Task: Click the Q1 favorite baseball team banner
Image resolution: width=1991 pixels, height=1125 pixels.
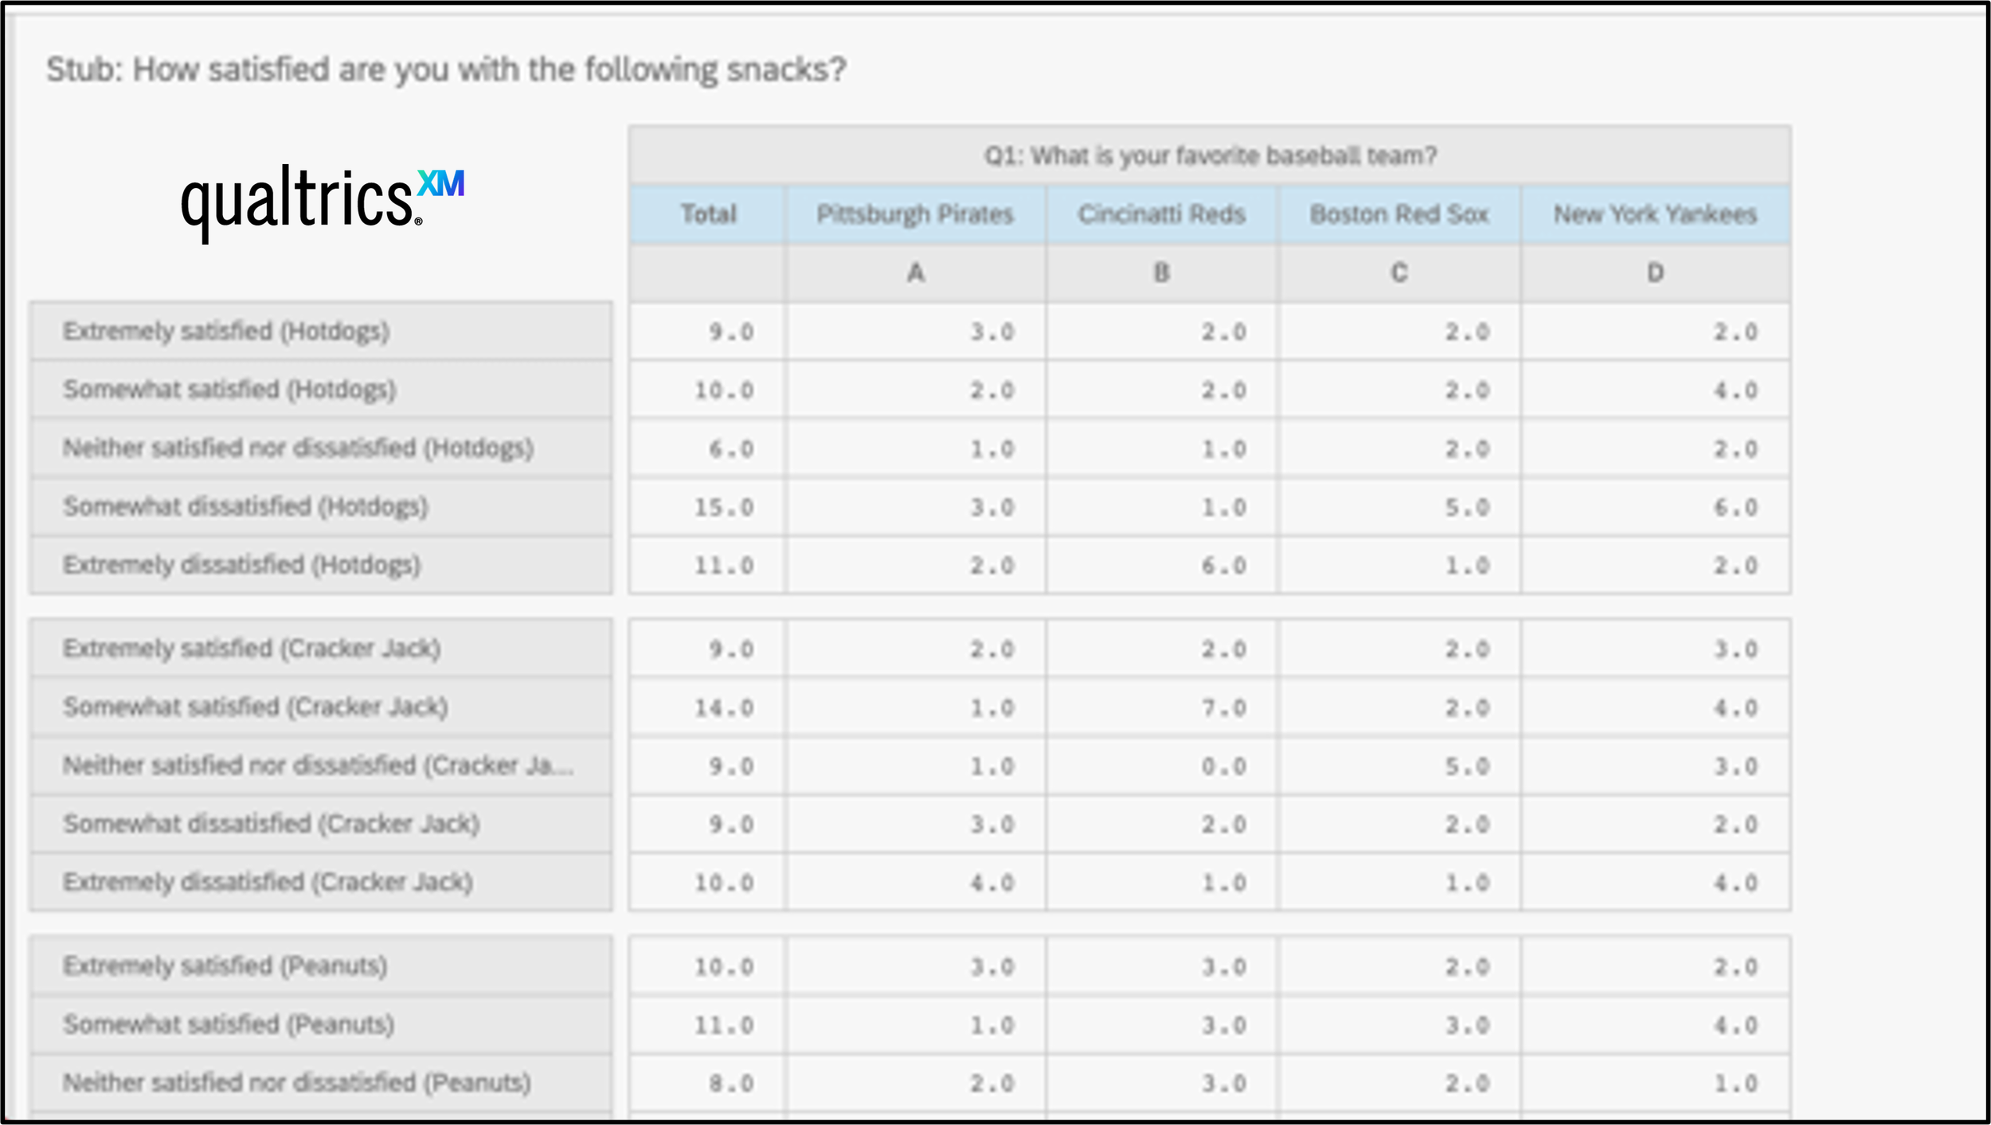Action: [x=1210, y=155]
